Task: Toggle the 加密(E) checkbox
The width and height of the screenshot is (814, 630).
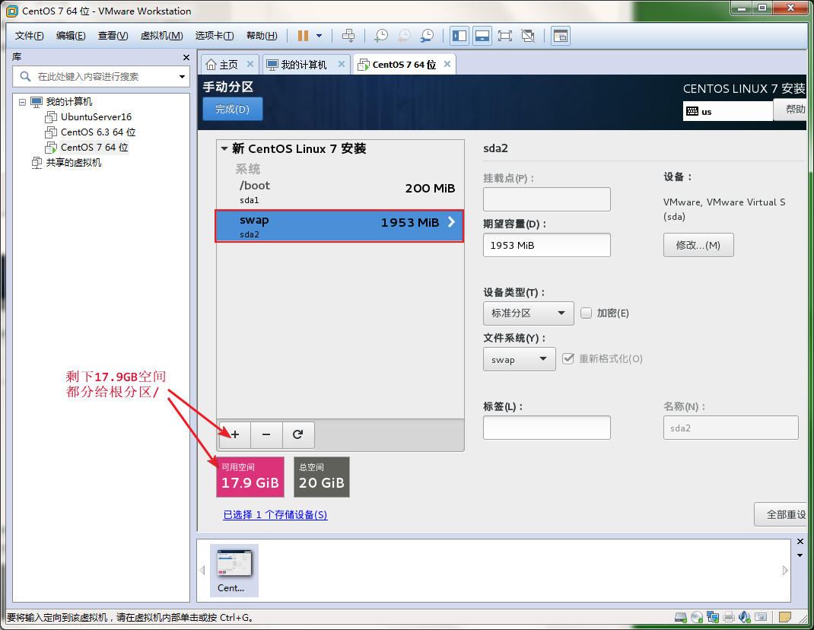Action: click(x=586, y=313)
